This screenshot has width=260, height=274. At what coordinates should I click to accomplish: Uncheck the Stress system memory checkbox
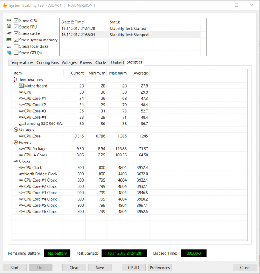[16, 40]
